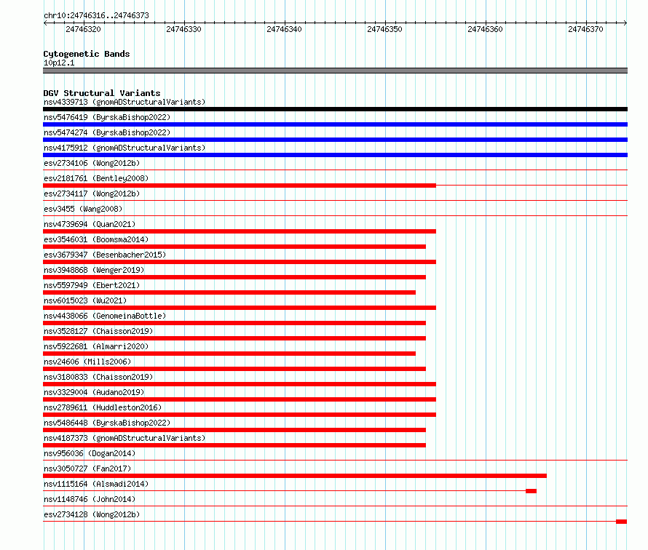648x550 pixels.
Task: Click the chr10:24746316..24746373 region label
Action: tap(96, 15)
